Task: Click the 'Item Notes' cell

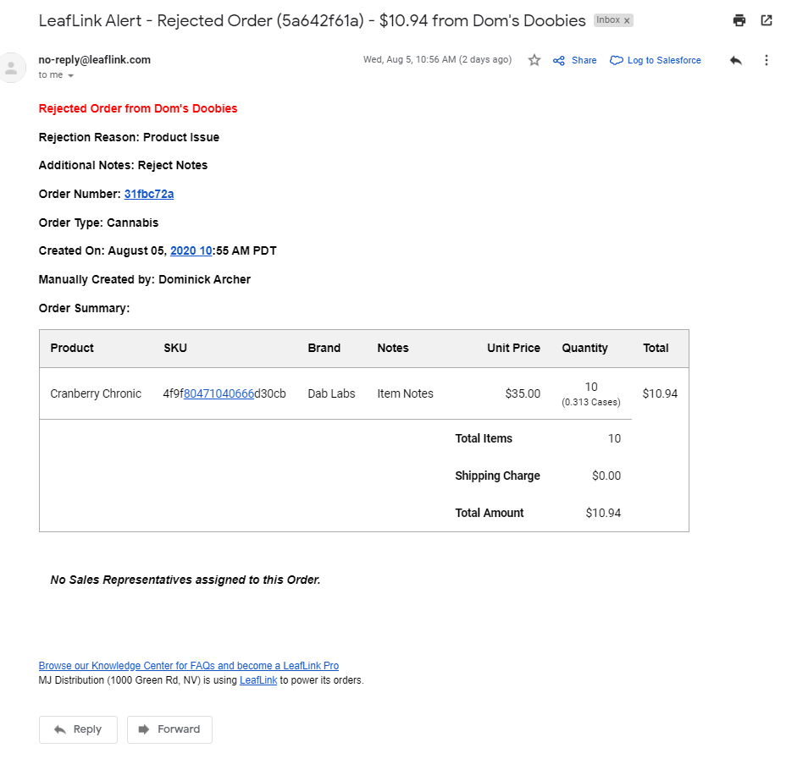Action: tap(405, 393)
